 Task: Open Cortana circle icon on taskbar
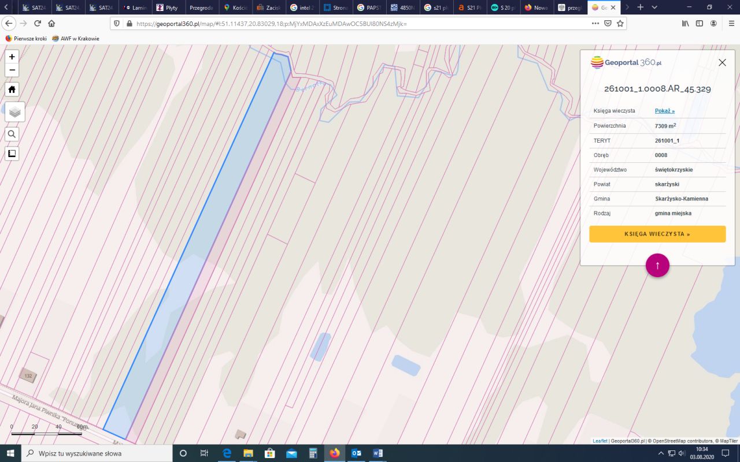(183, 453)
